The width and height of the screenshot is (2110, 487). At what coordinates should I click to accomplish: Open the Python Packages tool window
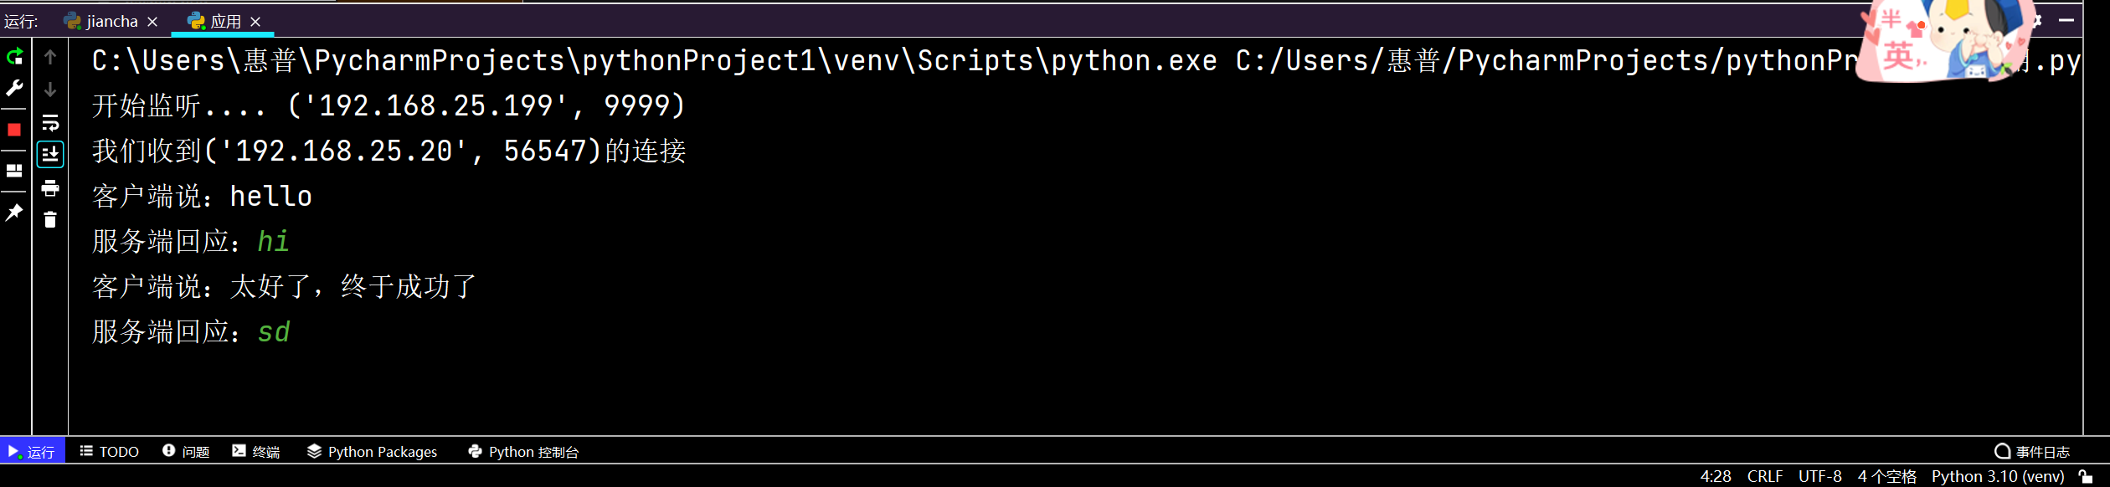pos(373,452)
